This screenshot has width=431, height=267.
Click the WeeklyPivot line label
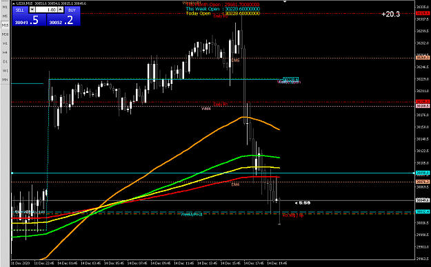(x=192, y=214)
